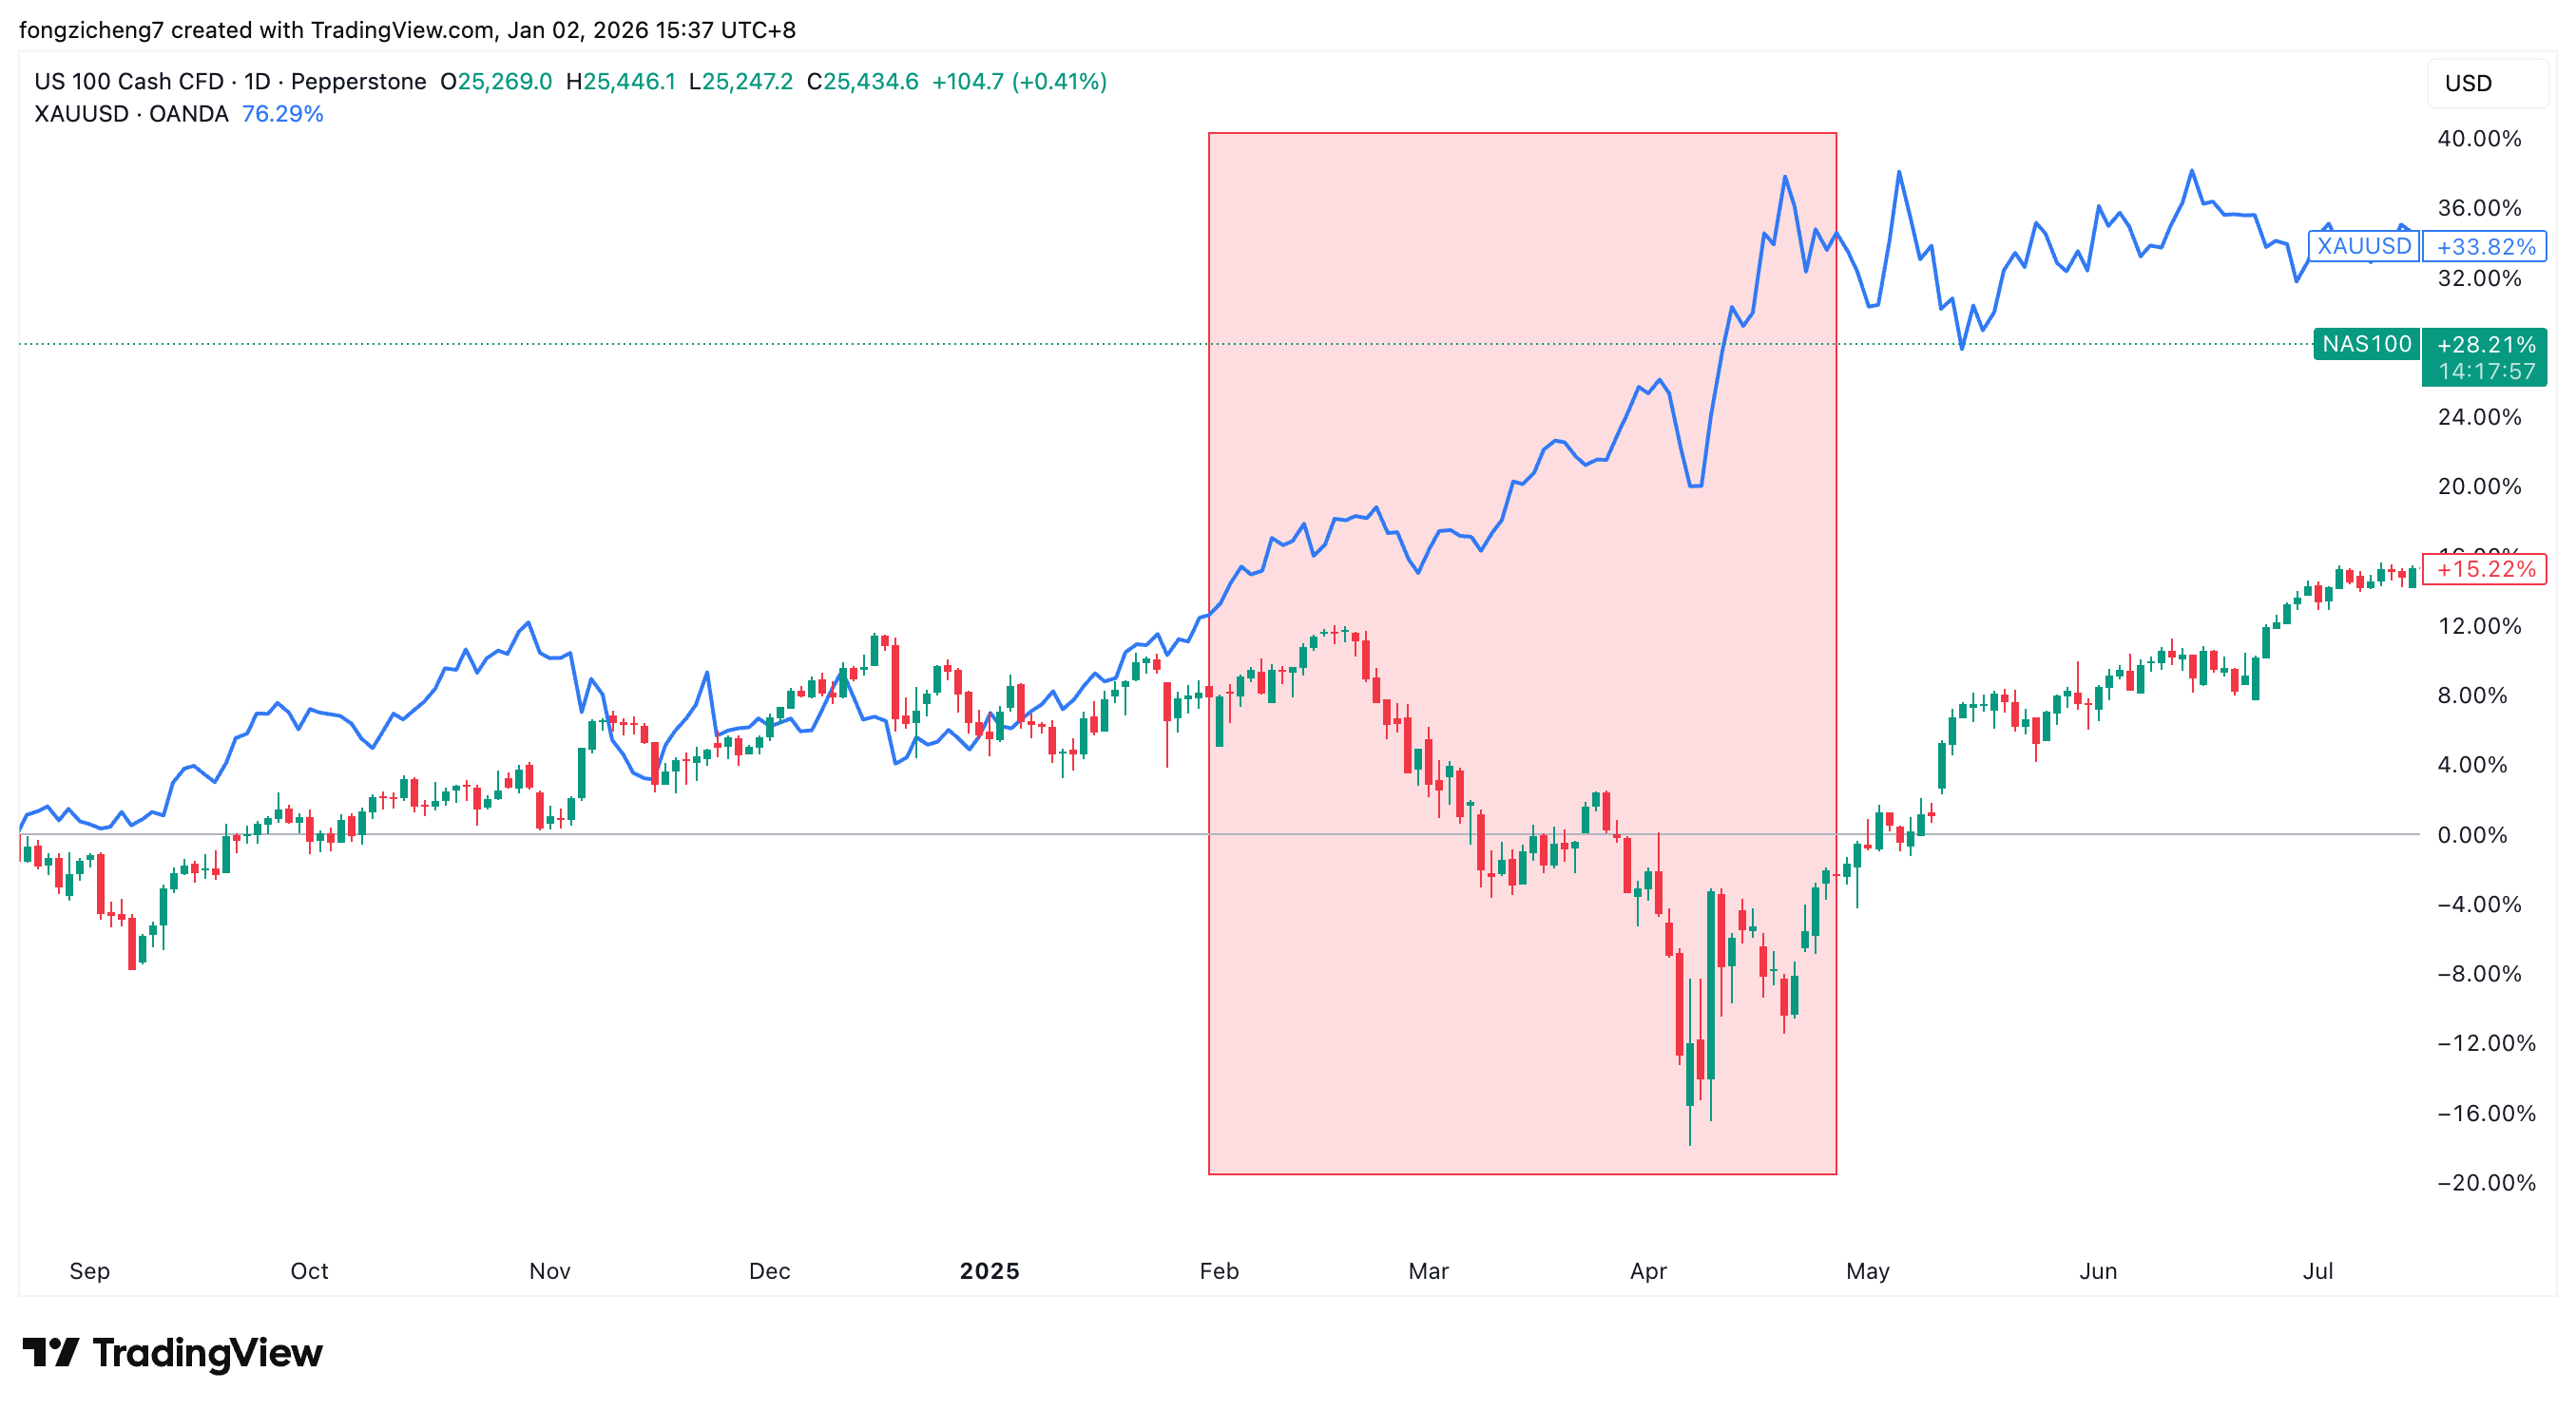Screen dimensions: 2576x1410
Task: Click the 76.29% legend value
Action: [x=283, y=114]
